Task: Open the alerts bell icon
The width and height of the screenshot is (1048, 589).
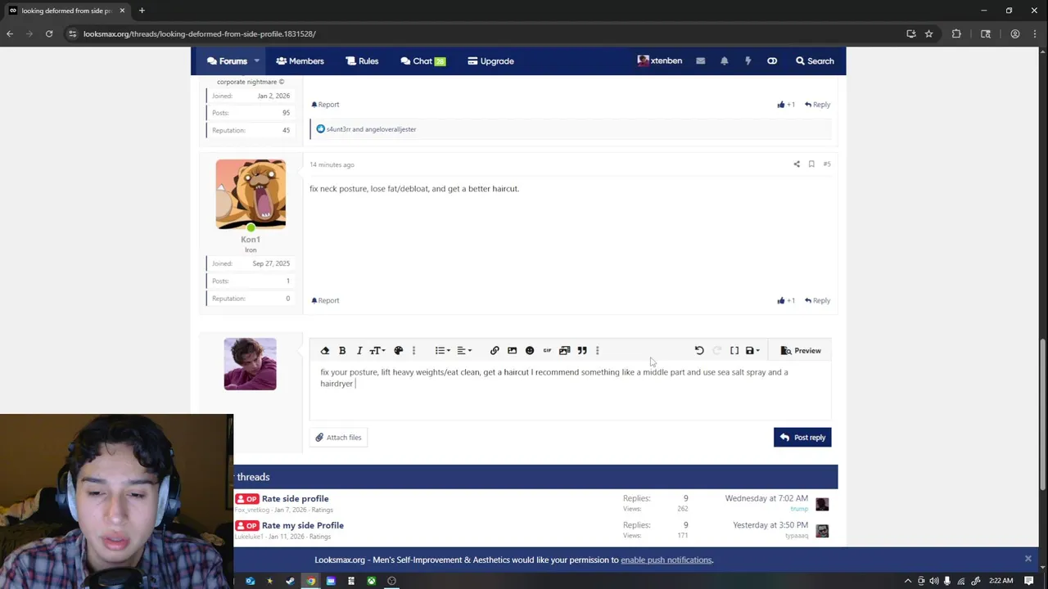Action: (x=724, y=61)
